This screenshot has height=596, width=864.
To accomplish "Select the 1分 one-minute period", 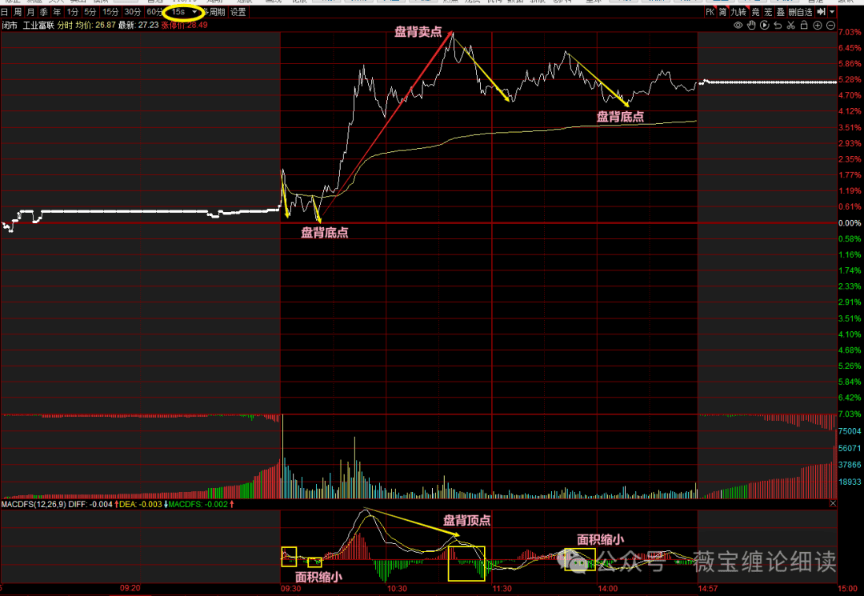I will pos(73,11).
